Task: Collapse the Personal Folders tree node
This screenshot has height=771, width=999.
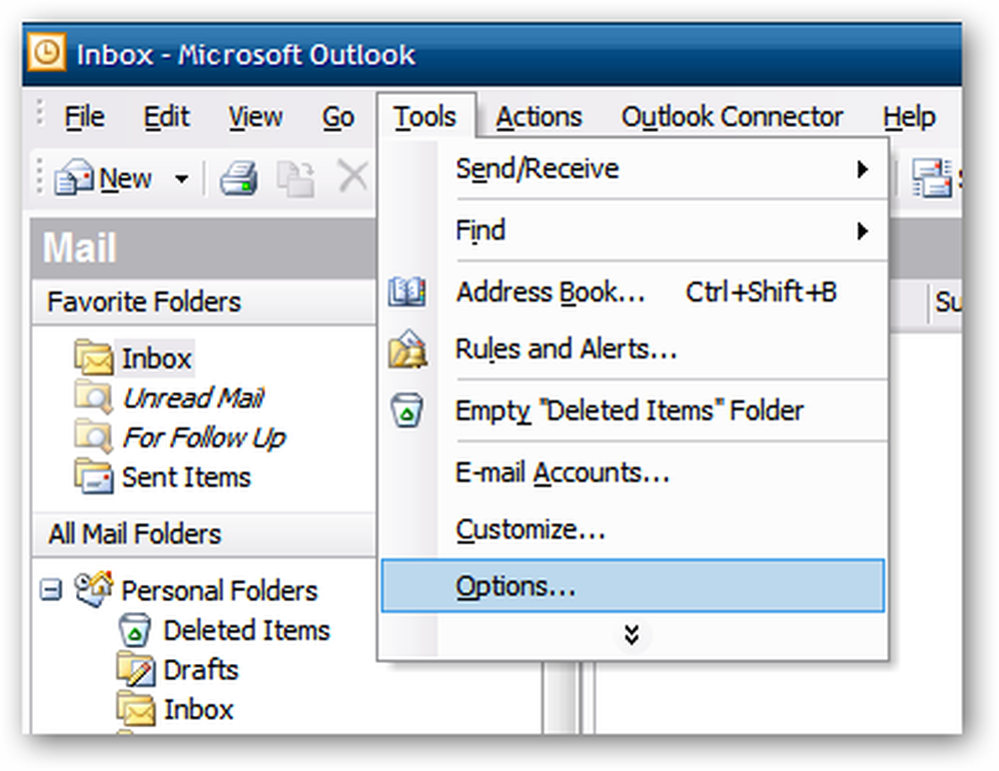Action: (51, 589)
